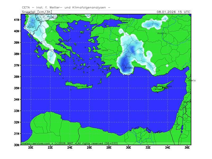Select the 36E longitude axis label
The height and width of the screenshot is (159, 212).
187,148
